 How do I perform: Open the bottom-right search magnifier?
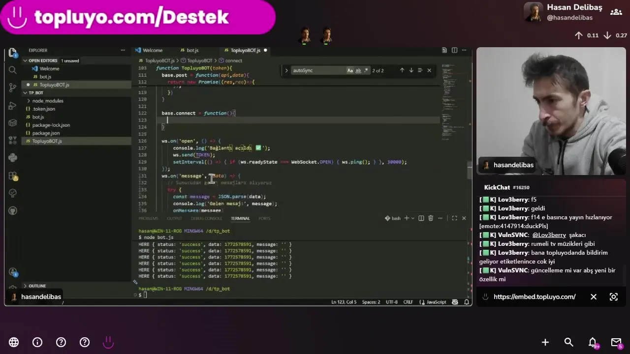pyautogui.click(x=569, y=342)
